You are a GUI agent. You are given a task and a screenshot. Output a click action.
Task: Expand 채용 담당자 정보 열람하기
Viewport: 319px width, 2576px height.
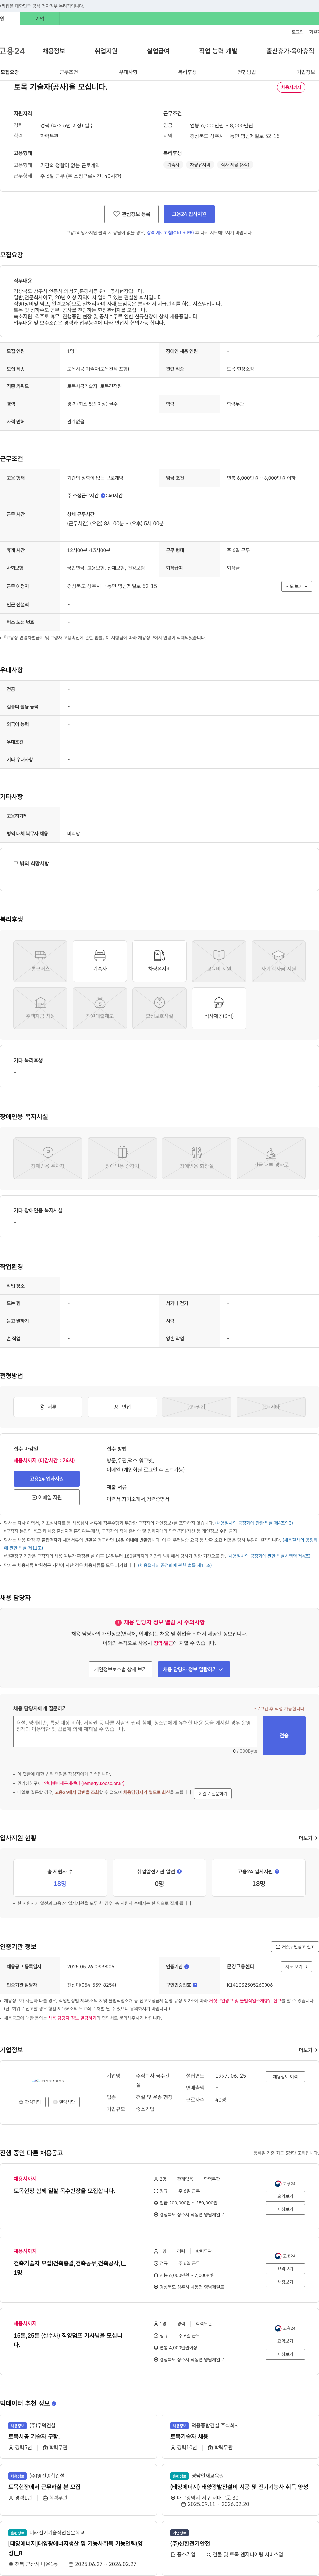pyautogui.click(x=194, y=1669)
